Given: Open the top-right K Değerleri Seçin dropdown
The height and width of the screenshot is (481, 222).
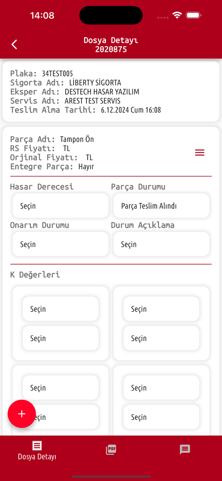Looking at the screenshot, I should tap(161, 309).
